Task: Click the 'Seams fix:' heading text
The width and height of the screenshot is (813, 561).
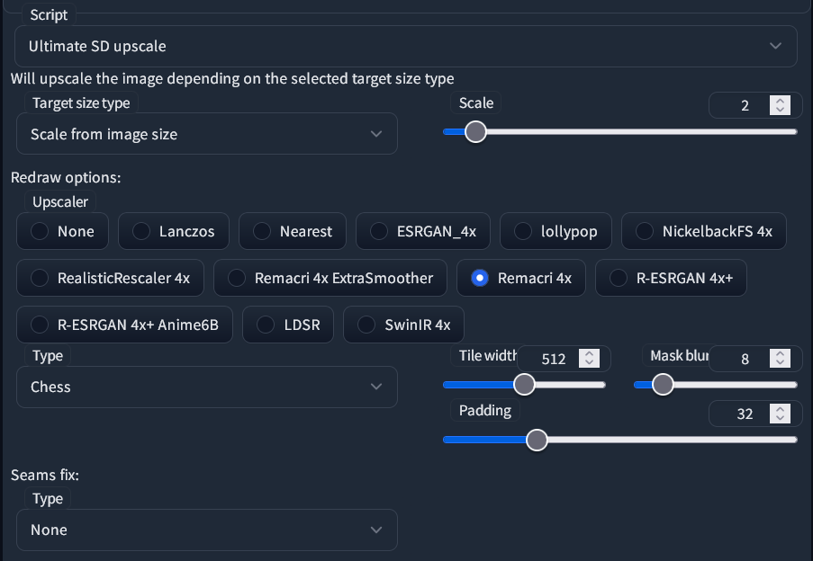Action: (45, 475)
